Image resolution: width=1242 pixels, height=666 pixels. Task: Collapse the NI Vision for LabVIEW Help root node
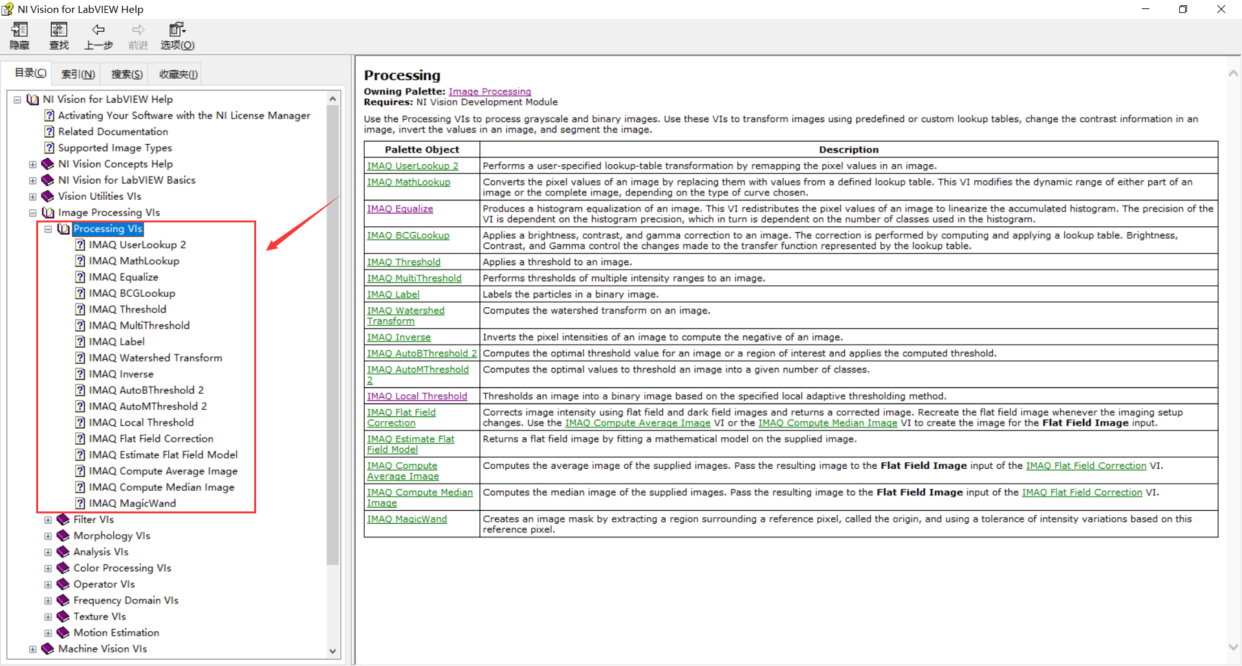(17, 100)
